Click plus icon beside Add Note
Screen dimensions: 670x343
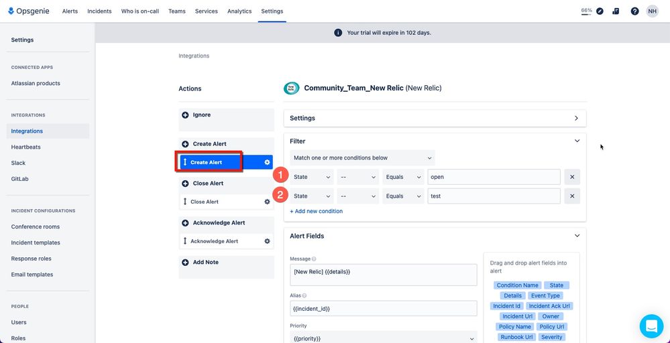[185, 263]
